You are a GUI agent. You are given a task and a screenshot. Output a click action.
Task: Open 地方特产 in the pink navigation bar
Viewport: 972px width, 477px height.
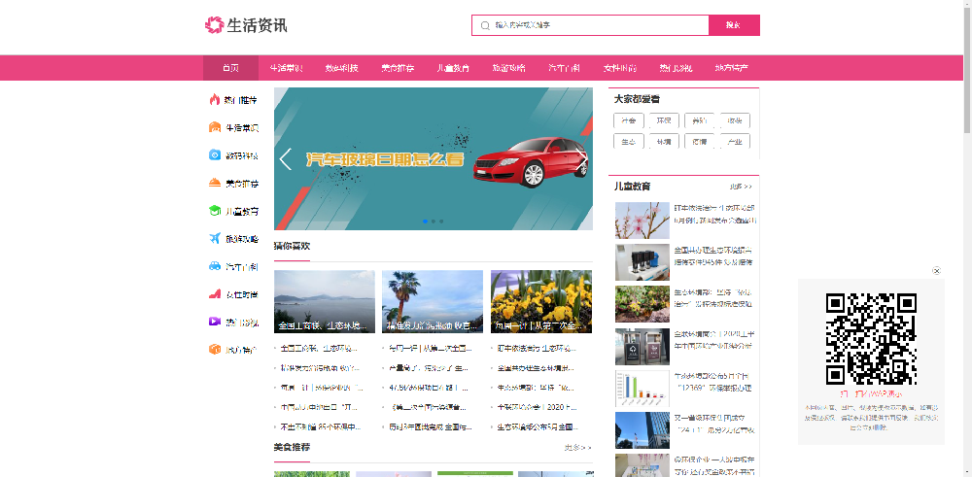point(732,68)
